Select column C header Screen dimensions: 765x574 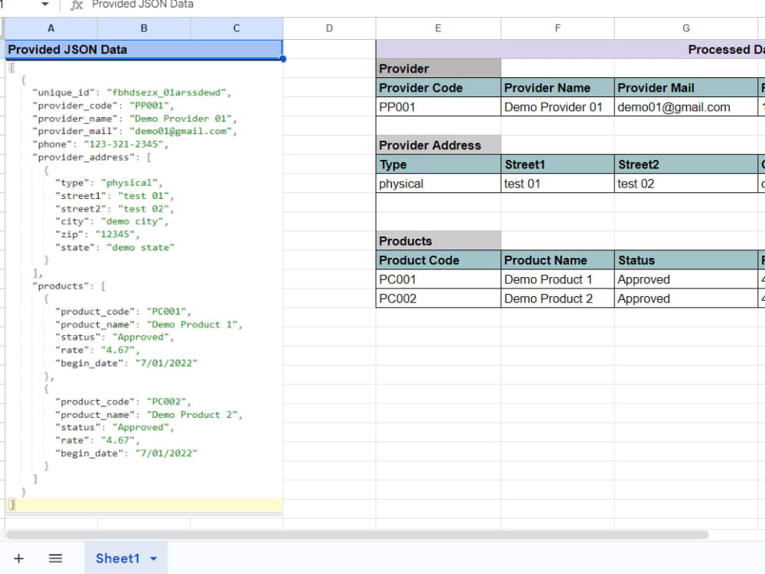coord(236,28)
